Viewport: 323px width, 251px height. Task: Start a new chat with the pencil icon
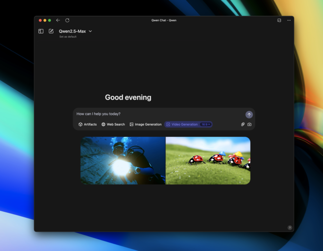coord(51,31)
